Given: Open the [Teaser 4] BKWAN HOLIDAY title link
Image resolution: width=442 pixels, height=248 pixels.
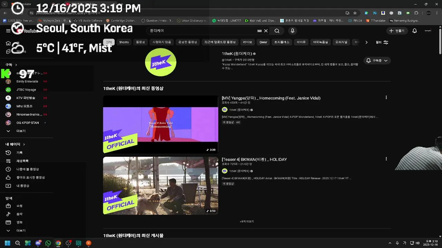Looking at the screenshot, I should click(254, 159).
